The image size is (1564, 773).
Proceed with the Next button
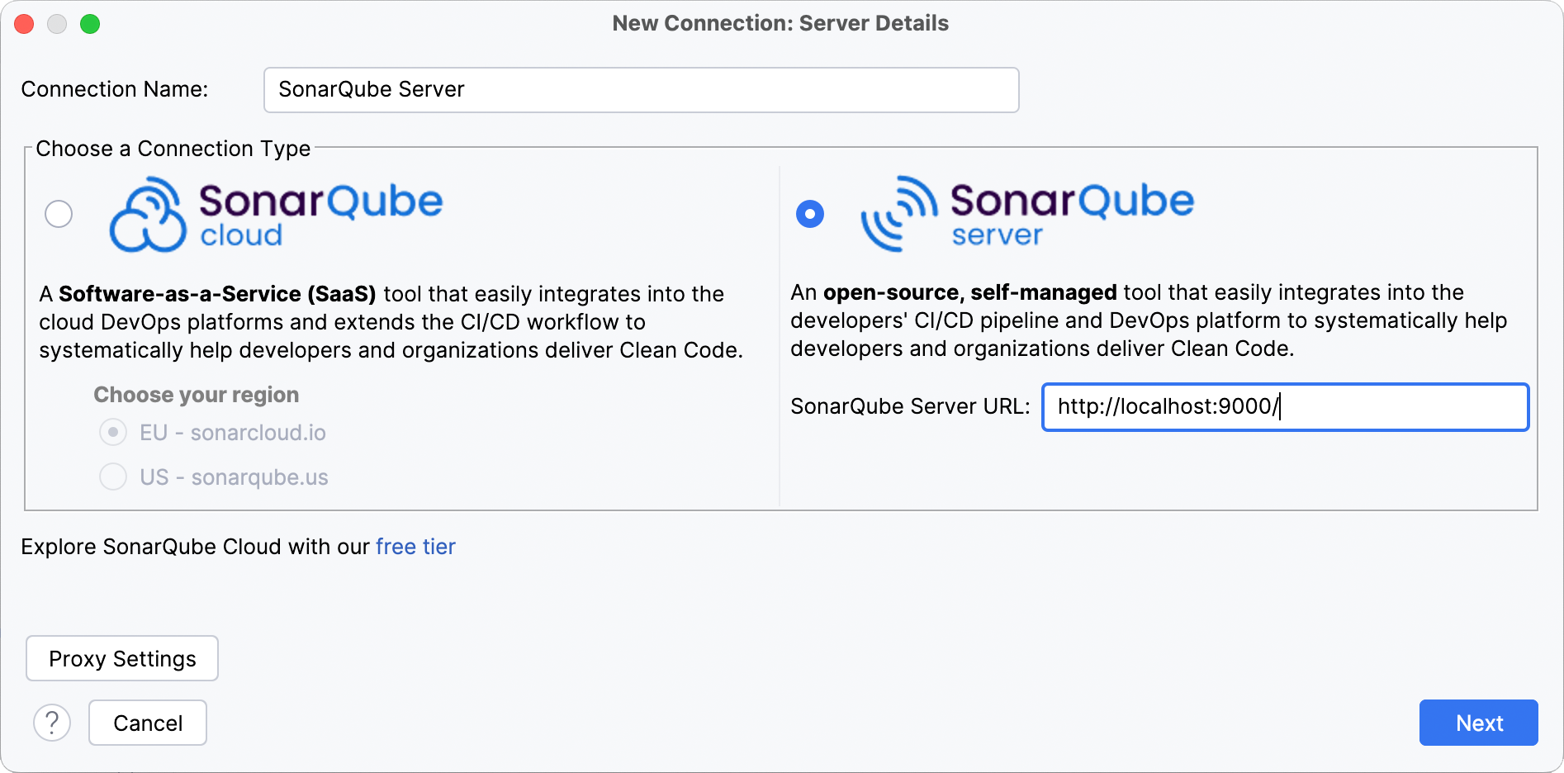point(1478,723)
